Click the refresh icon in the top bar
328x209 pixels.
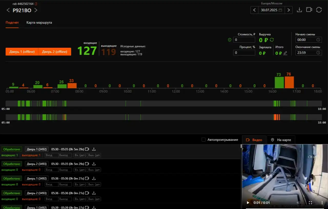(319, 10)
